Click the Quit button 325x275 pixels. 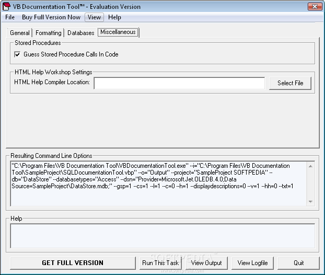(298, 263)
